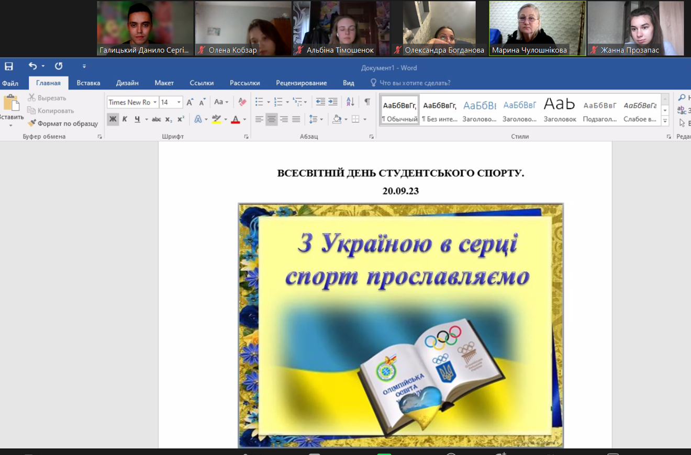Toggle strikethrough abc formatting

[x=156, y=119]
